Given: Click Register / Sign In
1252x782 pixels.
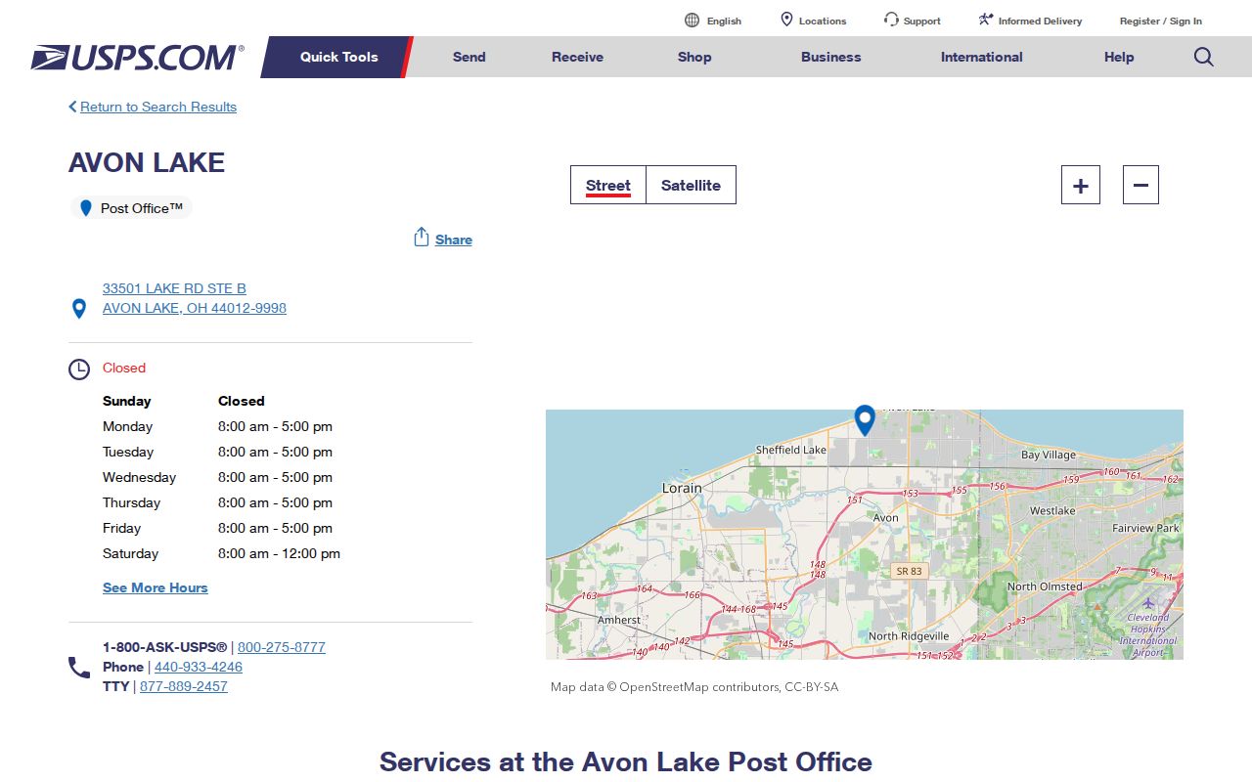Looking at the screenshot, I should click(1161, 21).
